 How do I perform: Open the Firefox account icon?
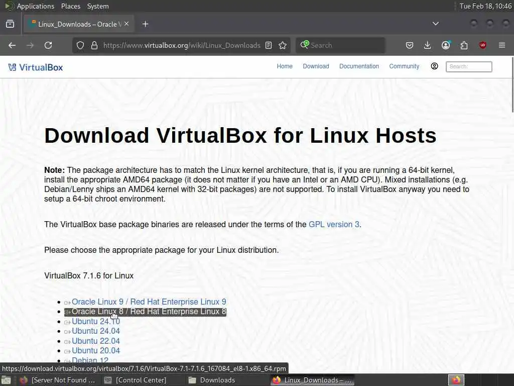click(x=446, y=45)
